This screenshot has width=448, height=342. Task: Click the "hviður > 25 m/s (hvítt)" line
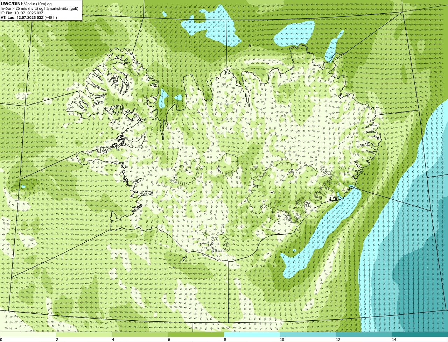(x=40, y=8)
